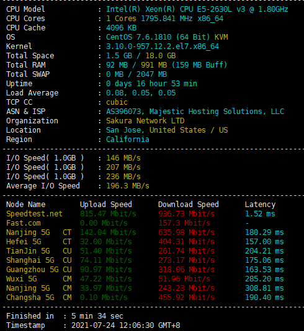Click the 'Wuxi 5G' node name

[x=22, y=279]
